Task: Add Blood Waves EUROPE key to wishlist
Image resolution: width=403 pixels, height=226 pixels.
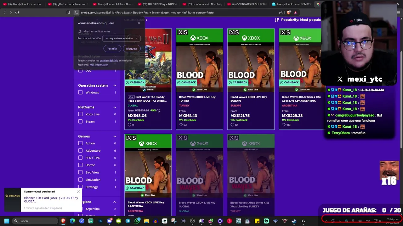Action: tap(232, 125)
